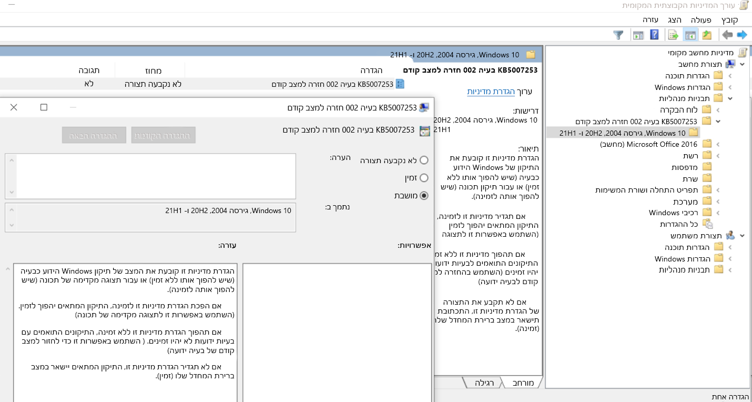This screenshot has height=402, width=752.
Task: Click the ההגדרה הבאה button
Action: 94,135
